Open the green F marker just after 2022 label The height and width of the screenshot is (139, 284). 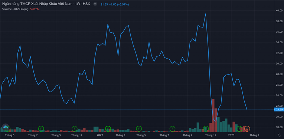tap(108, 129)
